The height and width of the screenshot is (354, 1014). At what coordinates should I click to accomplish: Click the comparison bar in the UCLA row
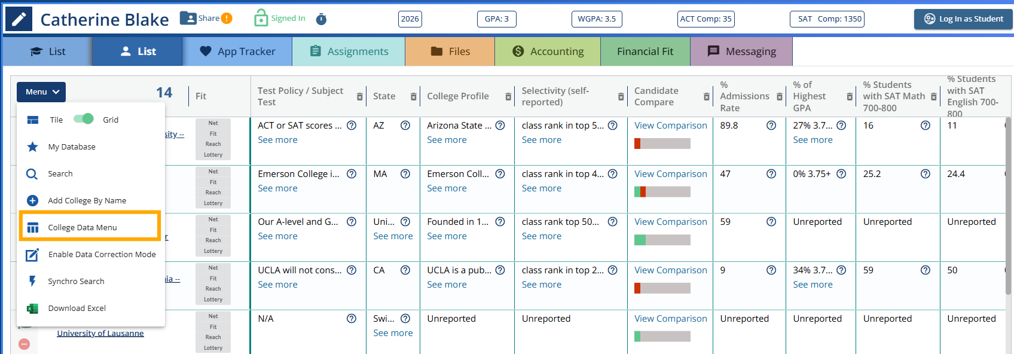(662, 288)
